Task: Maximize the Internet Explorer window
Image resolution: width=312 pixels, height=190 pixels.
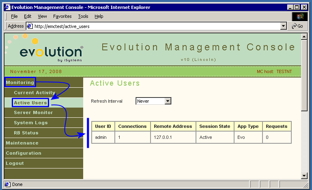Action: [297, 7]
